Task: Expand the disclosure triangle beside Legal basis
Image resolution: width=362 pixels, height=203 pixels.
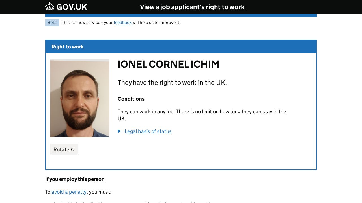Action: (x=119, y=131)
